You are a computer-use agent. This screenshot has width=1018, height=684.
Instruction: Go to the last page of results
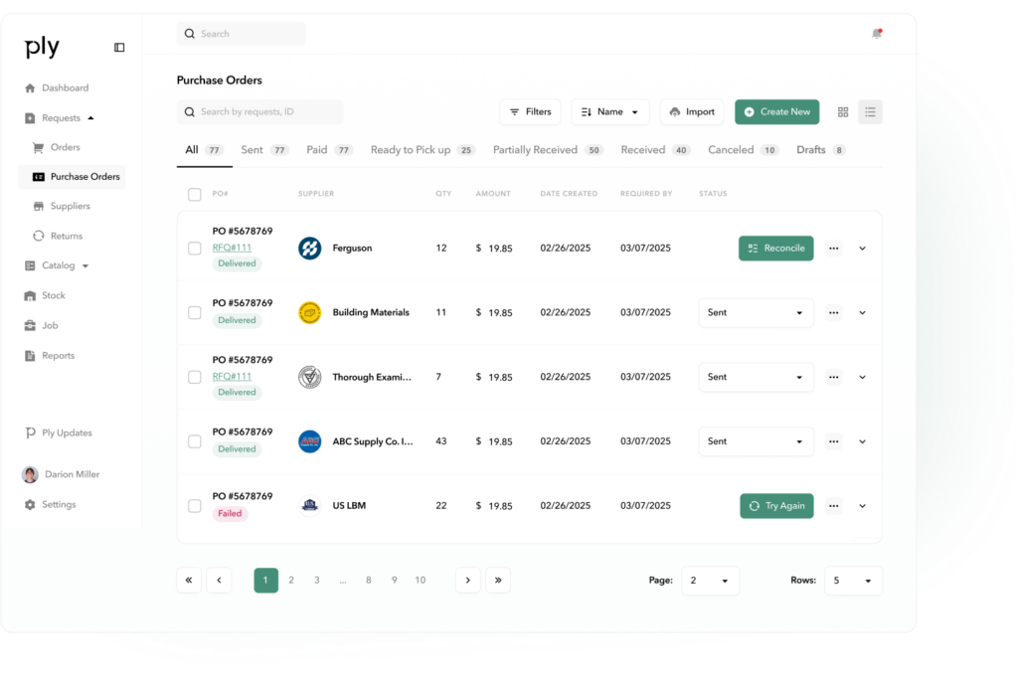pos(498,581)
